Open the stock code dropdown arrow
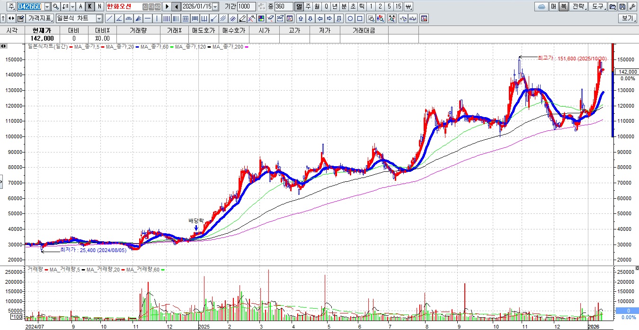The height and width of the screenshot is (330, 639). pos(47,7)
